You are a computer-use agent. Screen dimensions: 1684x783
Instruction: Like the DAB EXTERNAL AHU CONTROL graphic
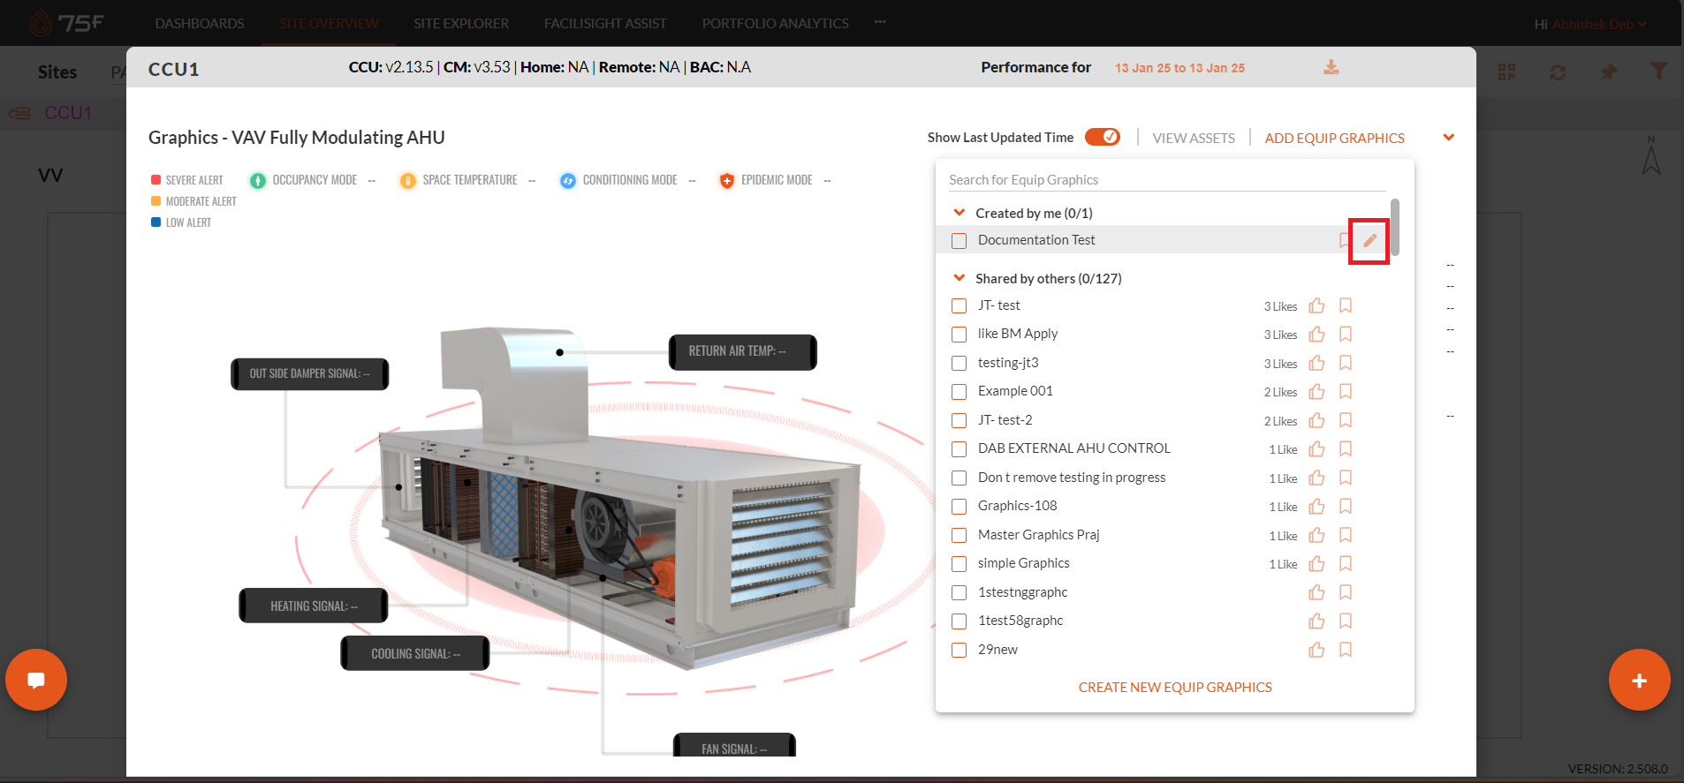1316,449
